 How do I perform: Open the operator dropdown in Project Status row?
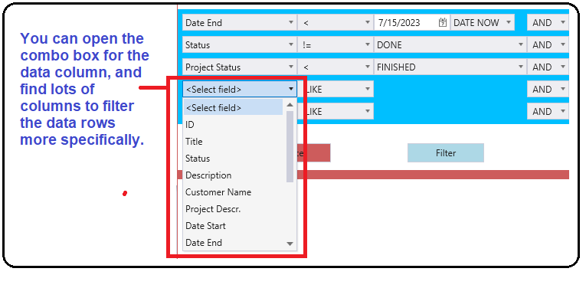tap(336, 67)
